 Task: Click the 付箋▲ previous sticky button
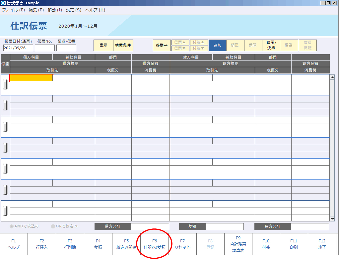click(199, 42)
